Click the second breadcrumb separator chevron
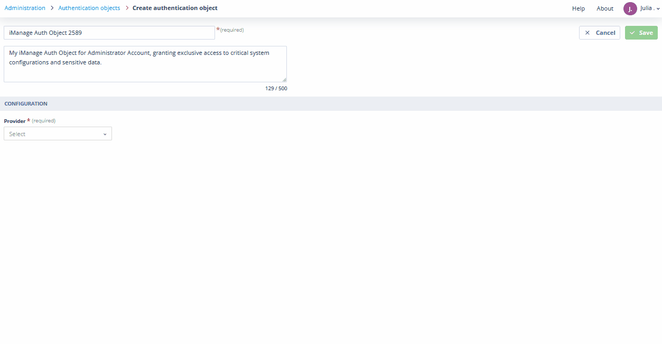 (127, 8)
